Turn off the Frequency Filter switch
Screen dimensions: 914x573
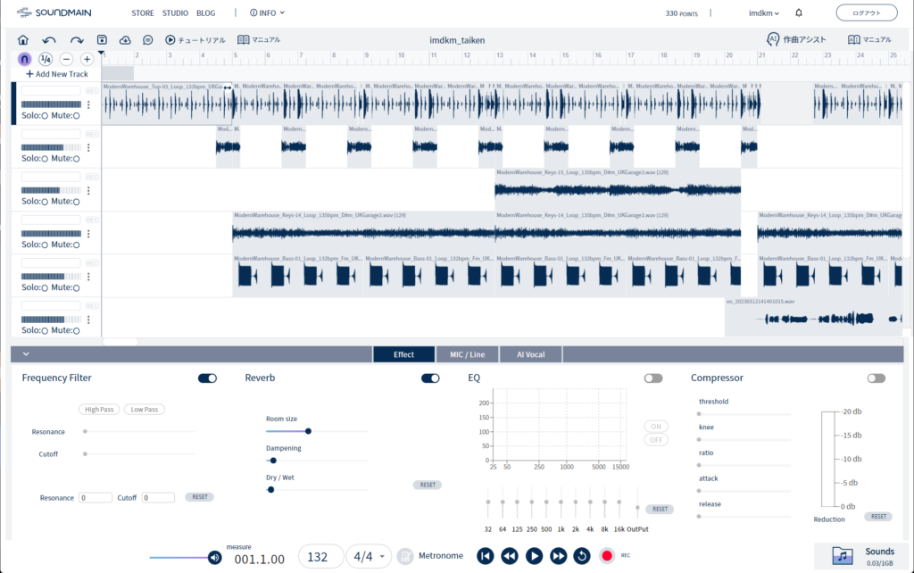tap(207, 378)
